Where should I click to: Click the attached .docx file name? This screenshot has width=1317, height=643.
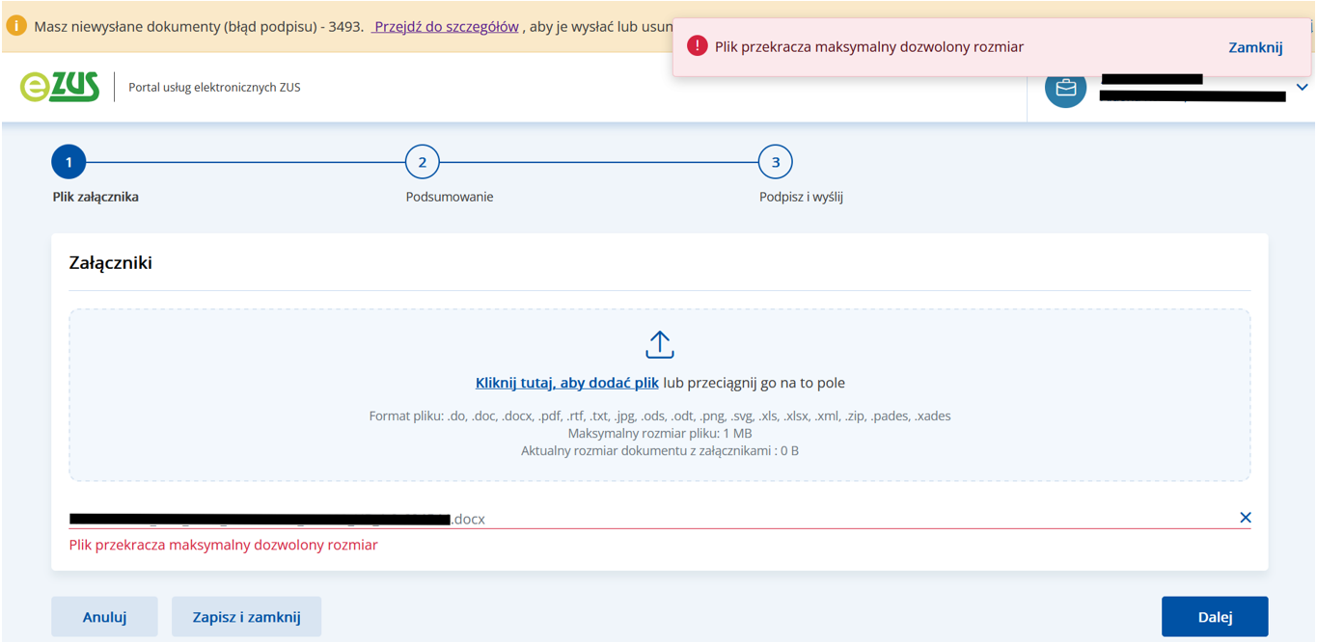coord(278,519)
